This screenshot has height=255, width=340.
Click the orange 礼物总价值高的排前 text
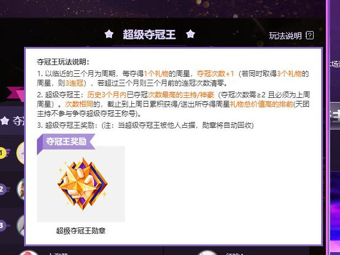(261, 104)
